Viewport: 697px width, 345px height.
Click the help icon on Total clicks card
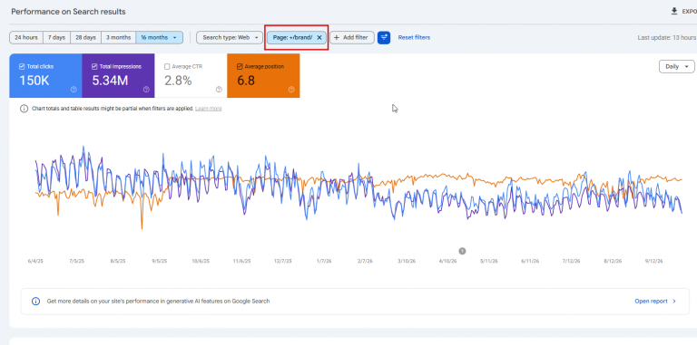click(74, 90)
